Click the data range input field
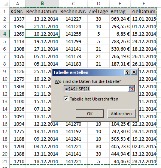This screenshot has height=168, width=161. (96, 89)
